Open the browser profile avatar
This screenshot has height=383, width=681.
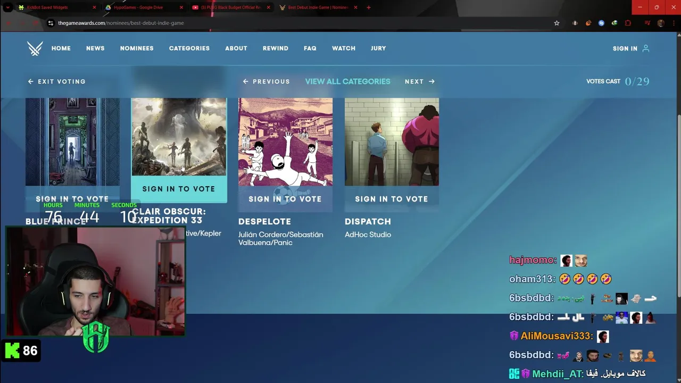tap(661, 23)
